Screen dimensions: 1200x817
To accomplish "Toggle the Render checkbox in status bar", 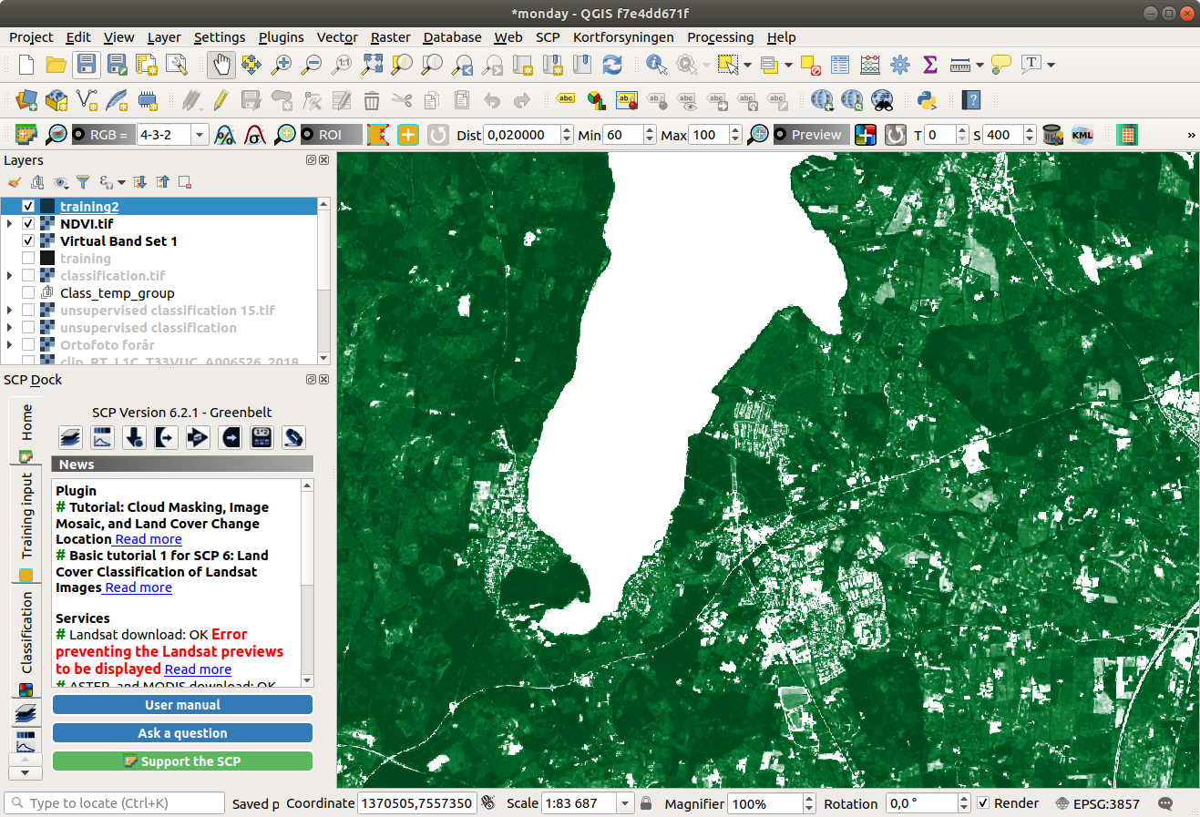I will (983, 803).
